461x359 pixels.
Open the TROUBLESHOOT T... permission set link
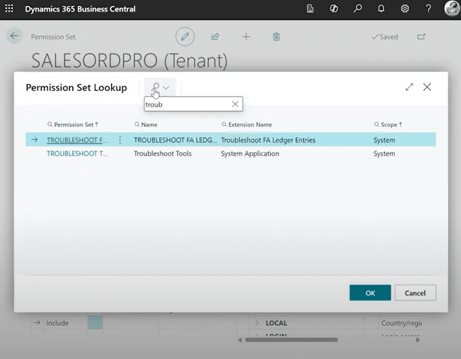pos(77,154)
